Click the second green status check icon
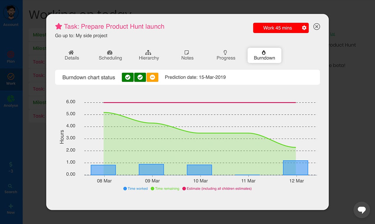The image size is (375, 224). click(140, 77)
